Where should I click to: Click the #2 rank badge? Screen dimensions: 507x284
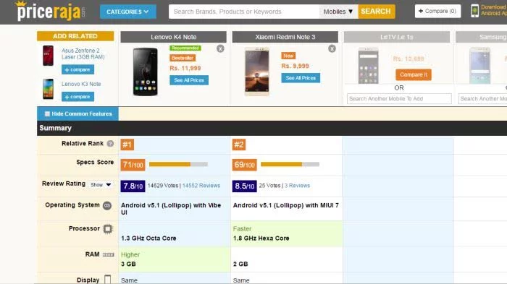pyautogui.click(x=238, y=145)
